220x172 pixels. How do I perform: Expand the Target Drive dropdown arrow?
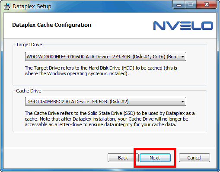click(x=182, y=57)
